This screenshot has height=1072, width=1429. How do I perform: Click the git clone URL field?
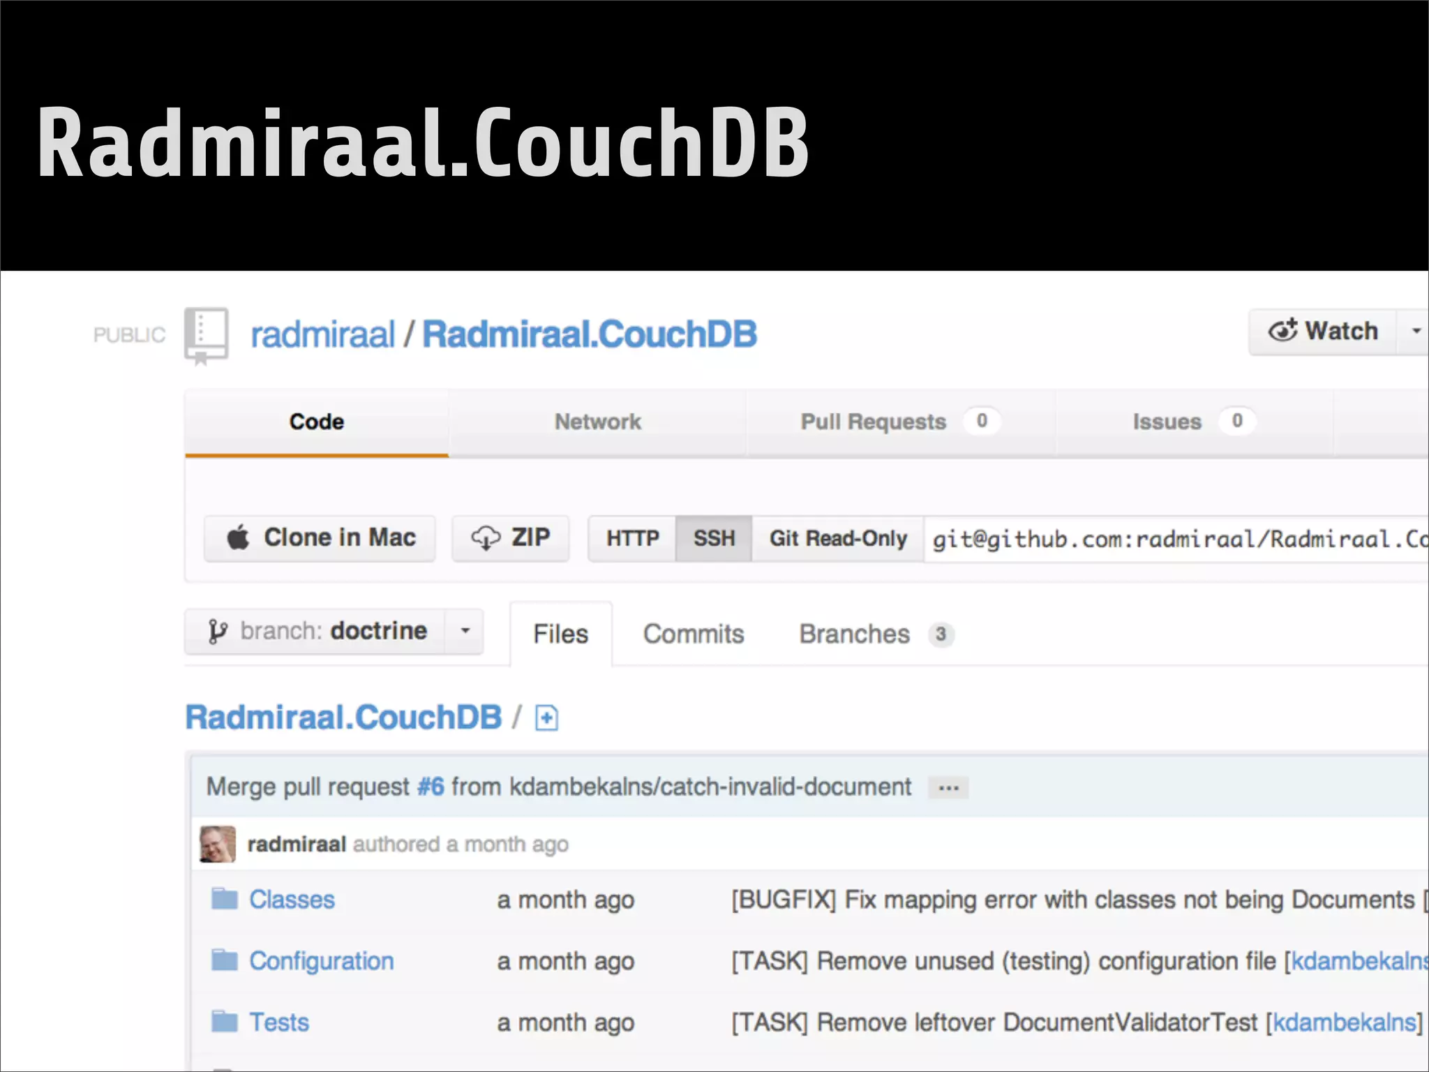pyautogui.click(x=1176, y=539)
